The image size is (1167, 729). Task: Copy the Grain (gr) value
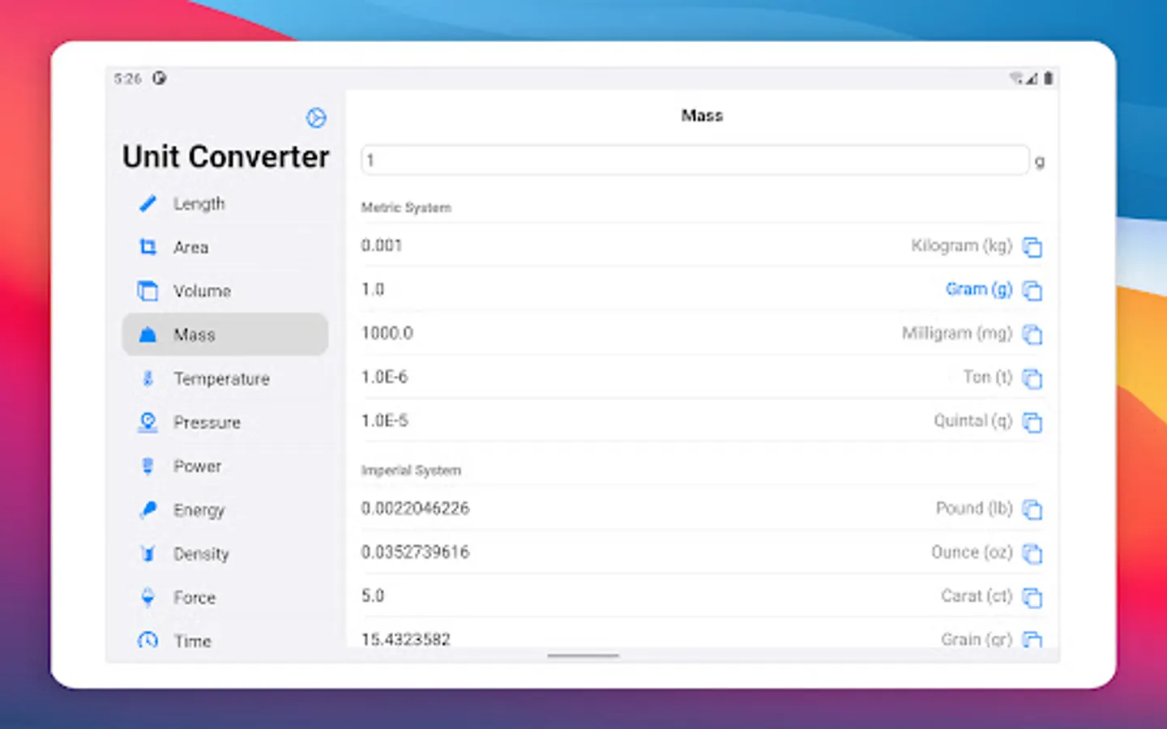pyautogui.click(x=1032, y=638)
